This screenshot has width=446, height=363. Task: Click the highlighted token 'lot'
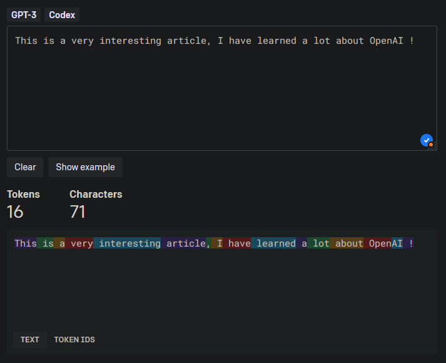(x=318, y=243)
